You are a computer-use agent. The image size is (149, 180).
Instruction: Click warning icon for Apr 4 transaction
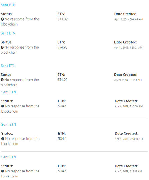tap(3, 139)
